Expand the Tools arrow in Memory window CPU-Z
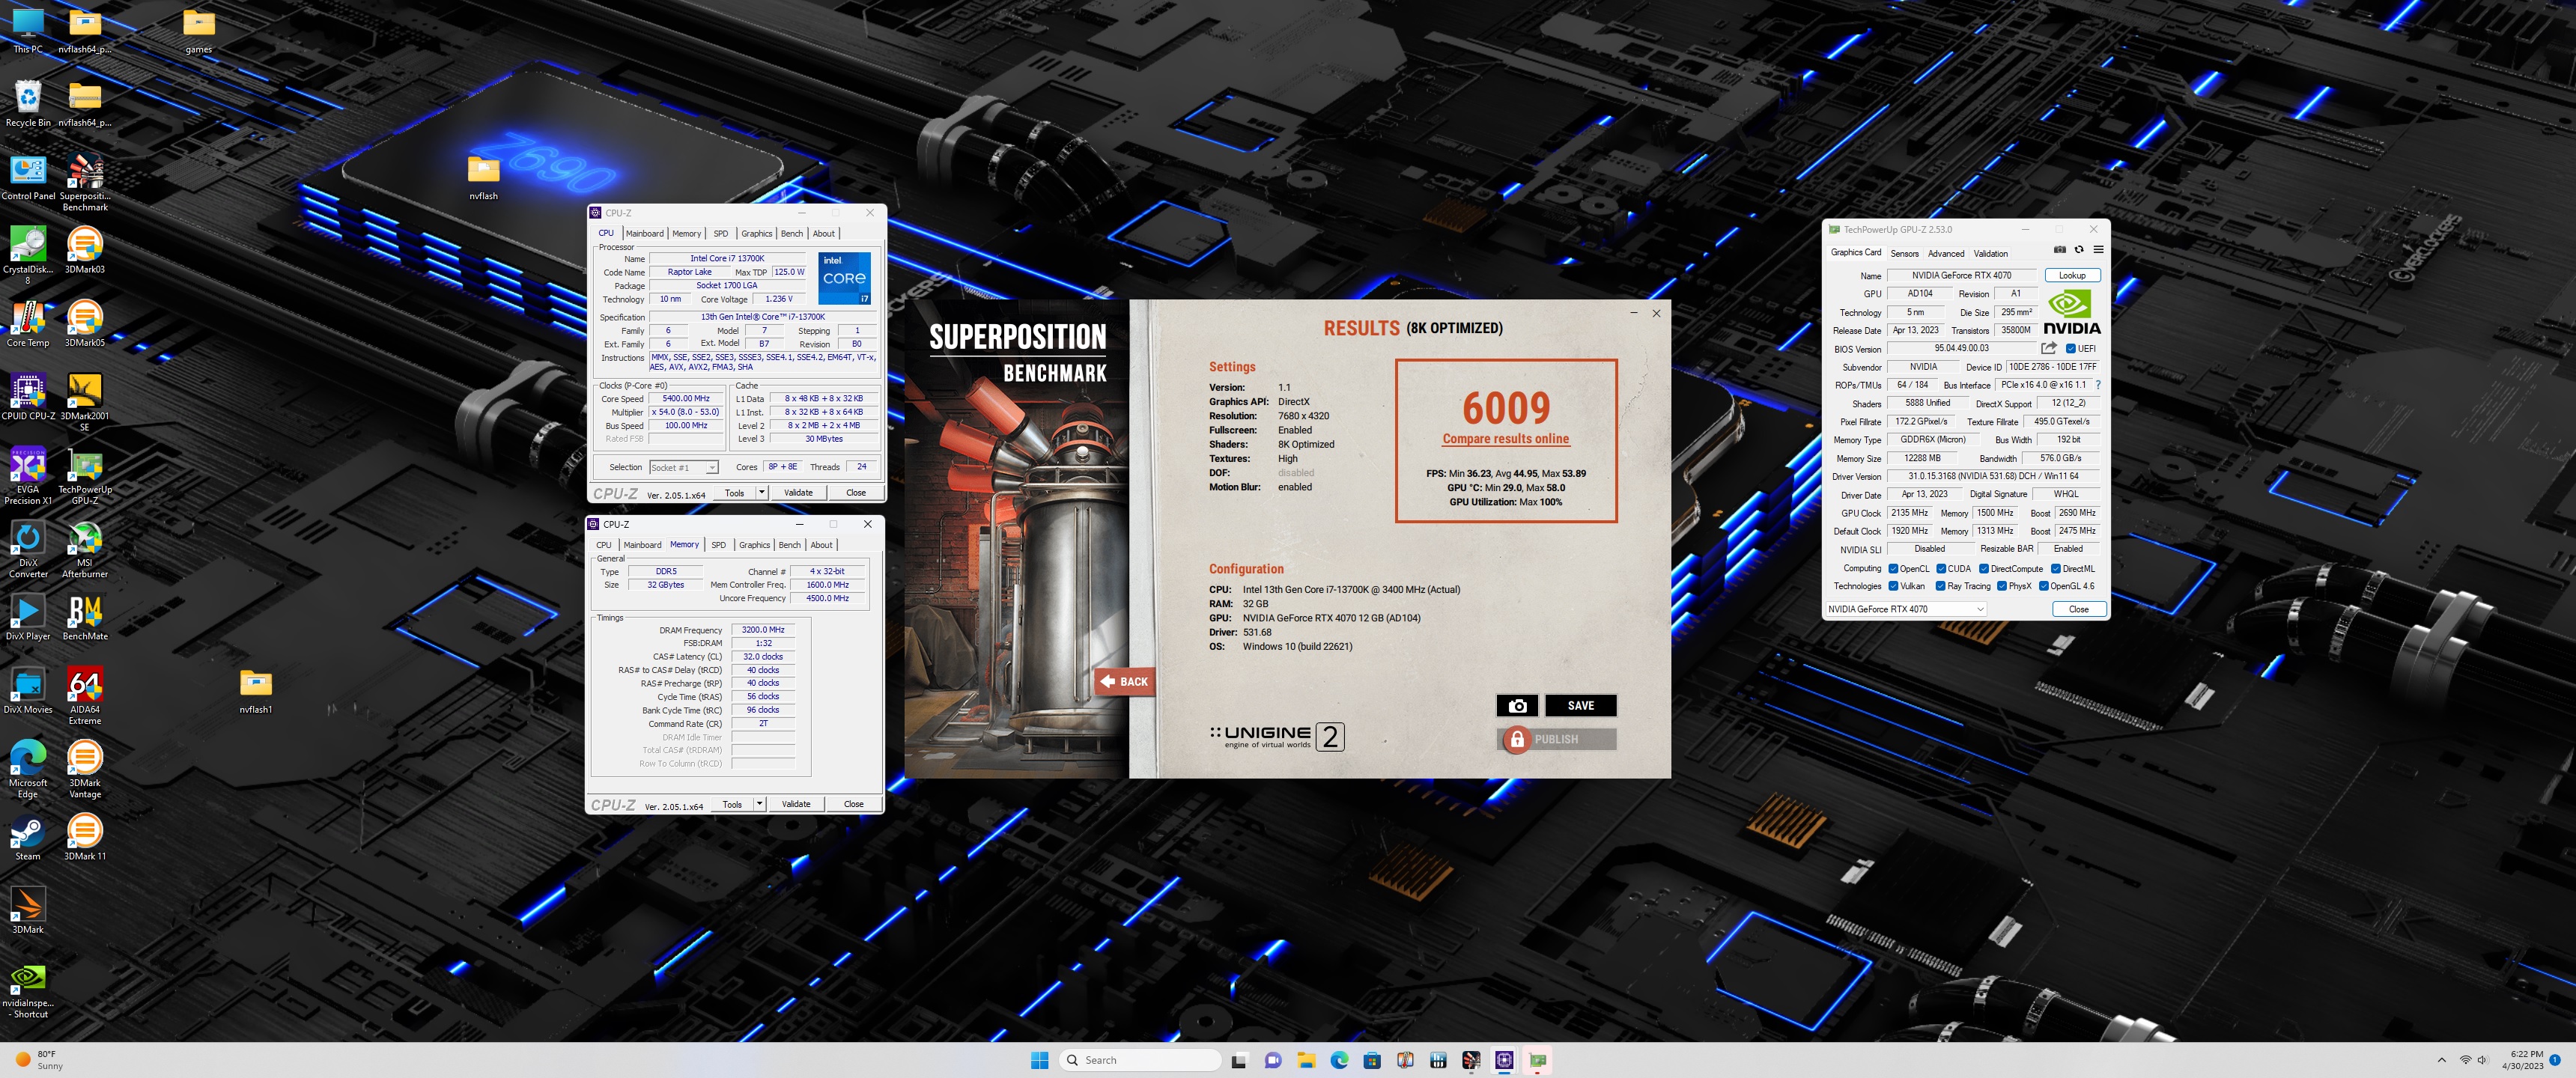 [760, 804]
